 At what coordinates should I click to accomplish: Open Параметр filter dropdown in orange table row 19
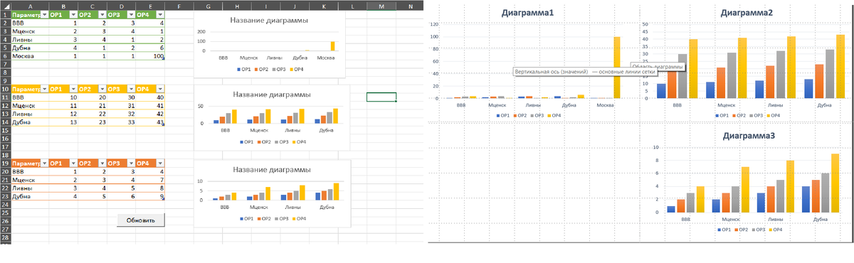pos(45,163)
